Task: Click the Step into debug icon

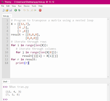Action: (x=28, y=10)
